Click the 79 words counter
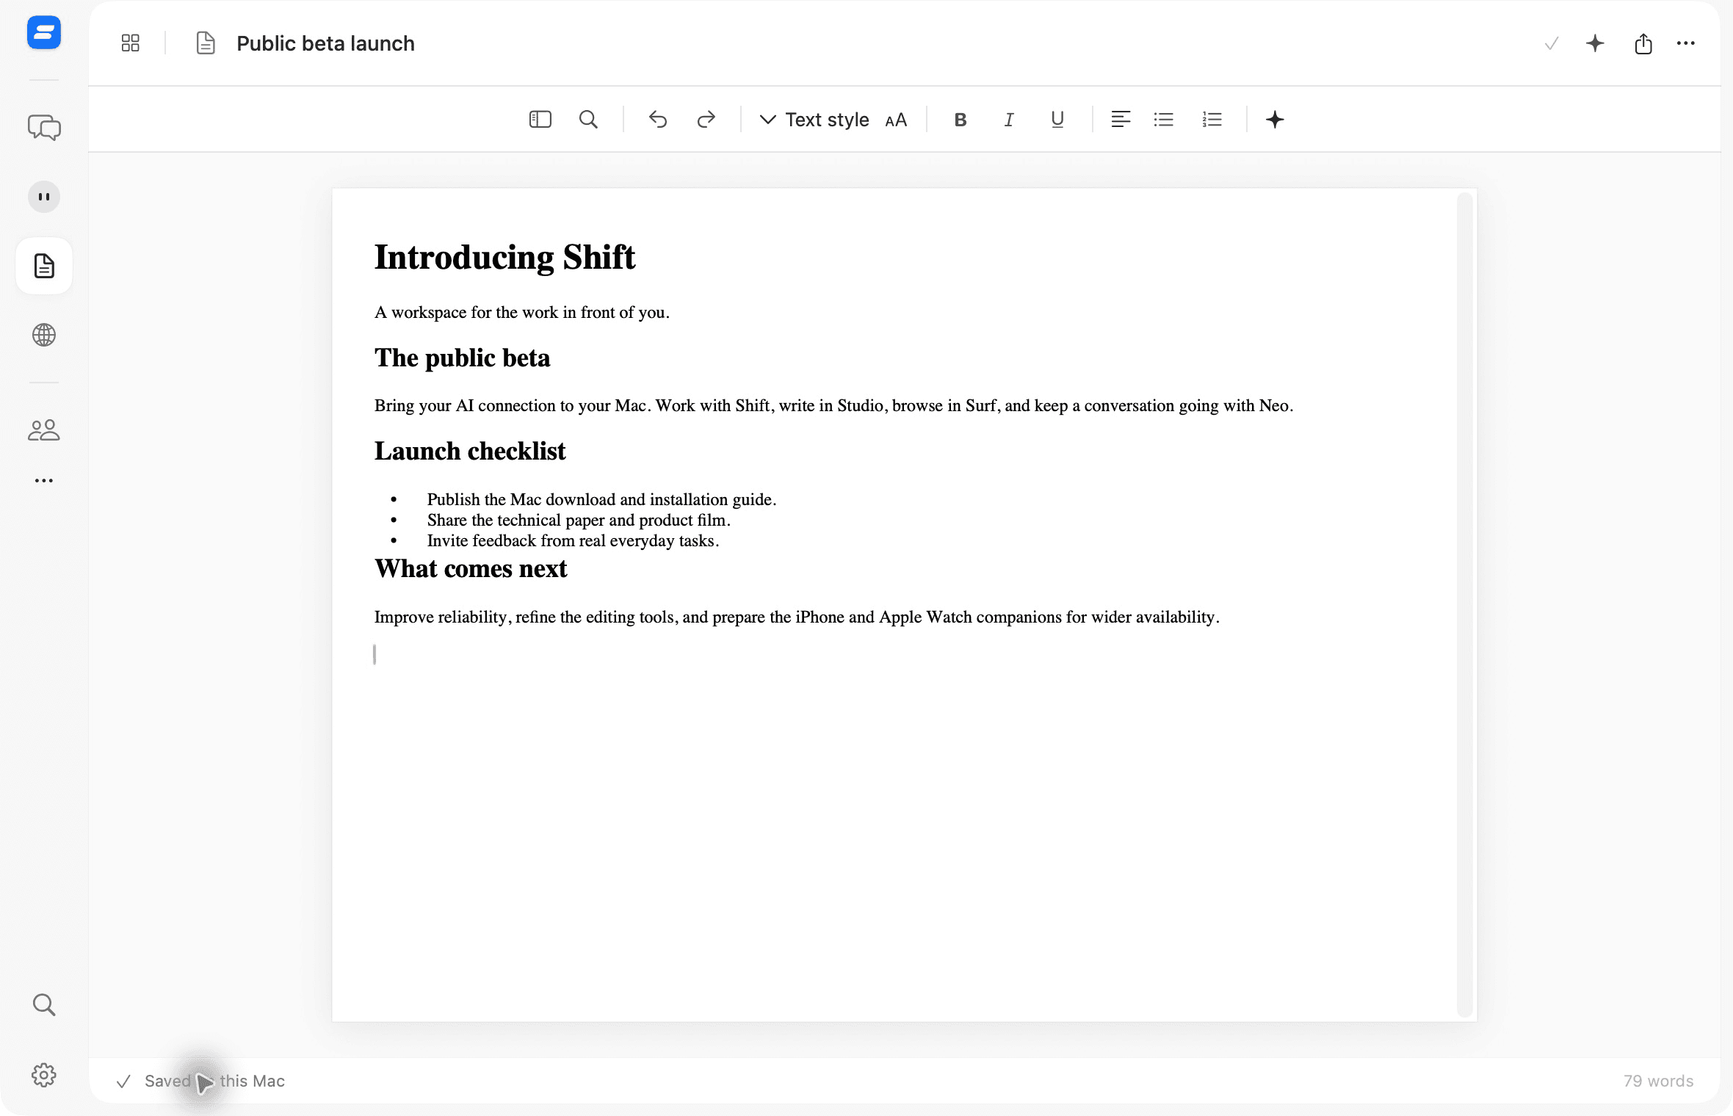Screen dimensions: 1733x1116 1658,1081
